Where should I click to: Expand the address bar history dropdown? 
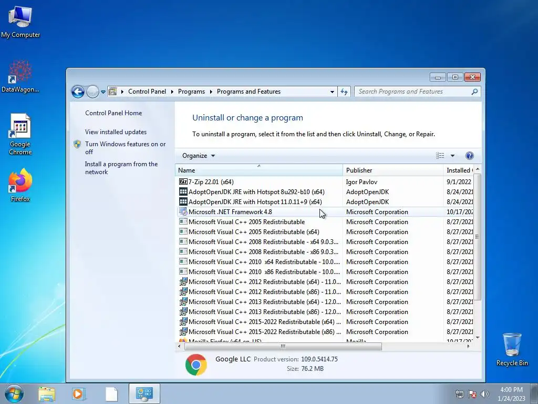[332, 92]
